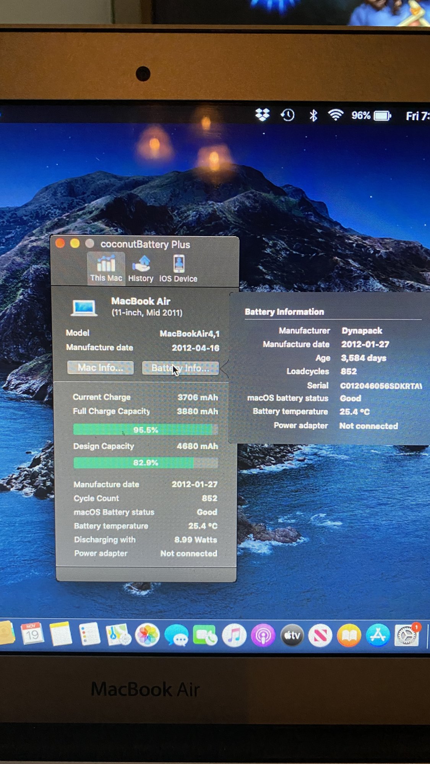Select the Dynapack manufacturer value
Viewport: 430px width, 764px height.
click(x=362, y=331)
